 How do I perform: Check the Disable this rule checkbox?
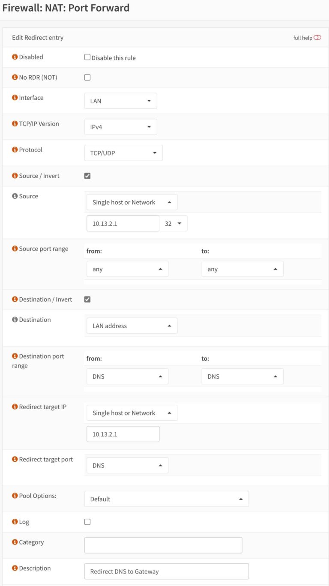tap(87, 57)
